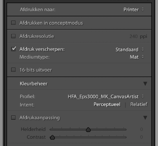Click the Helderheid value field
158x146 pixels.
click(x=142, y=129)
